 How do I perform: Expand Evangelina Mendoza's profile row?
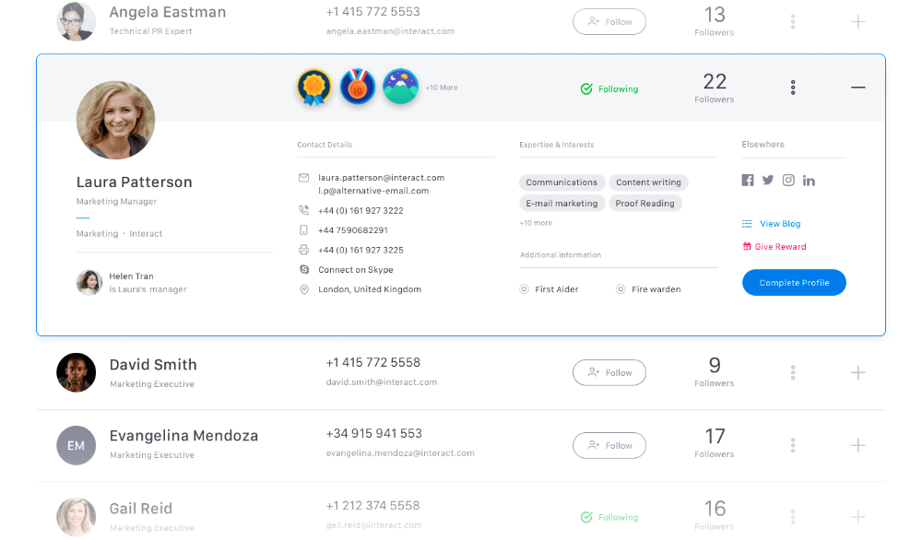(858, 446)
